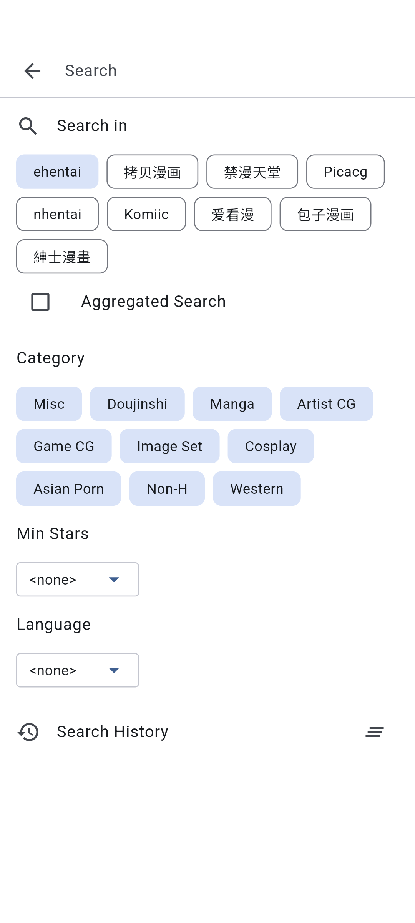Clear search history with the lines icon
The width and height of the screenshot is (415, 923).
point(375,732)
